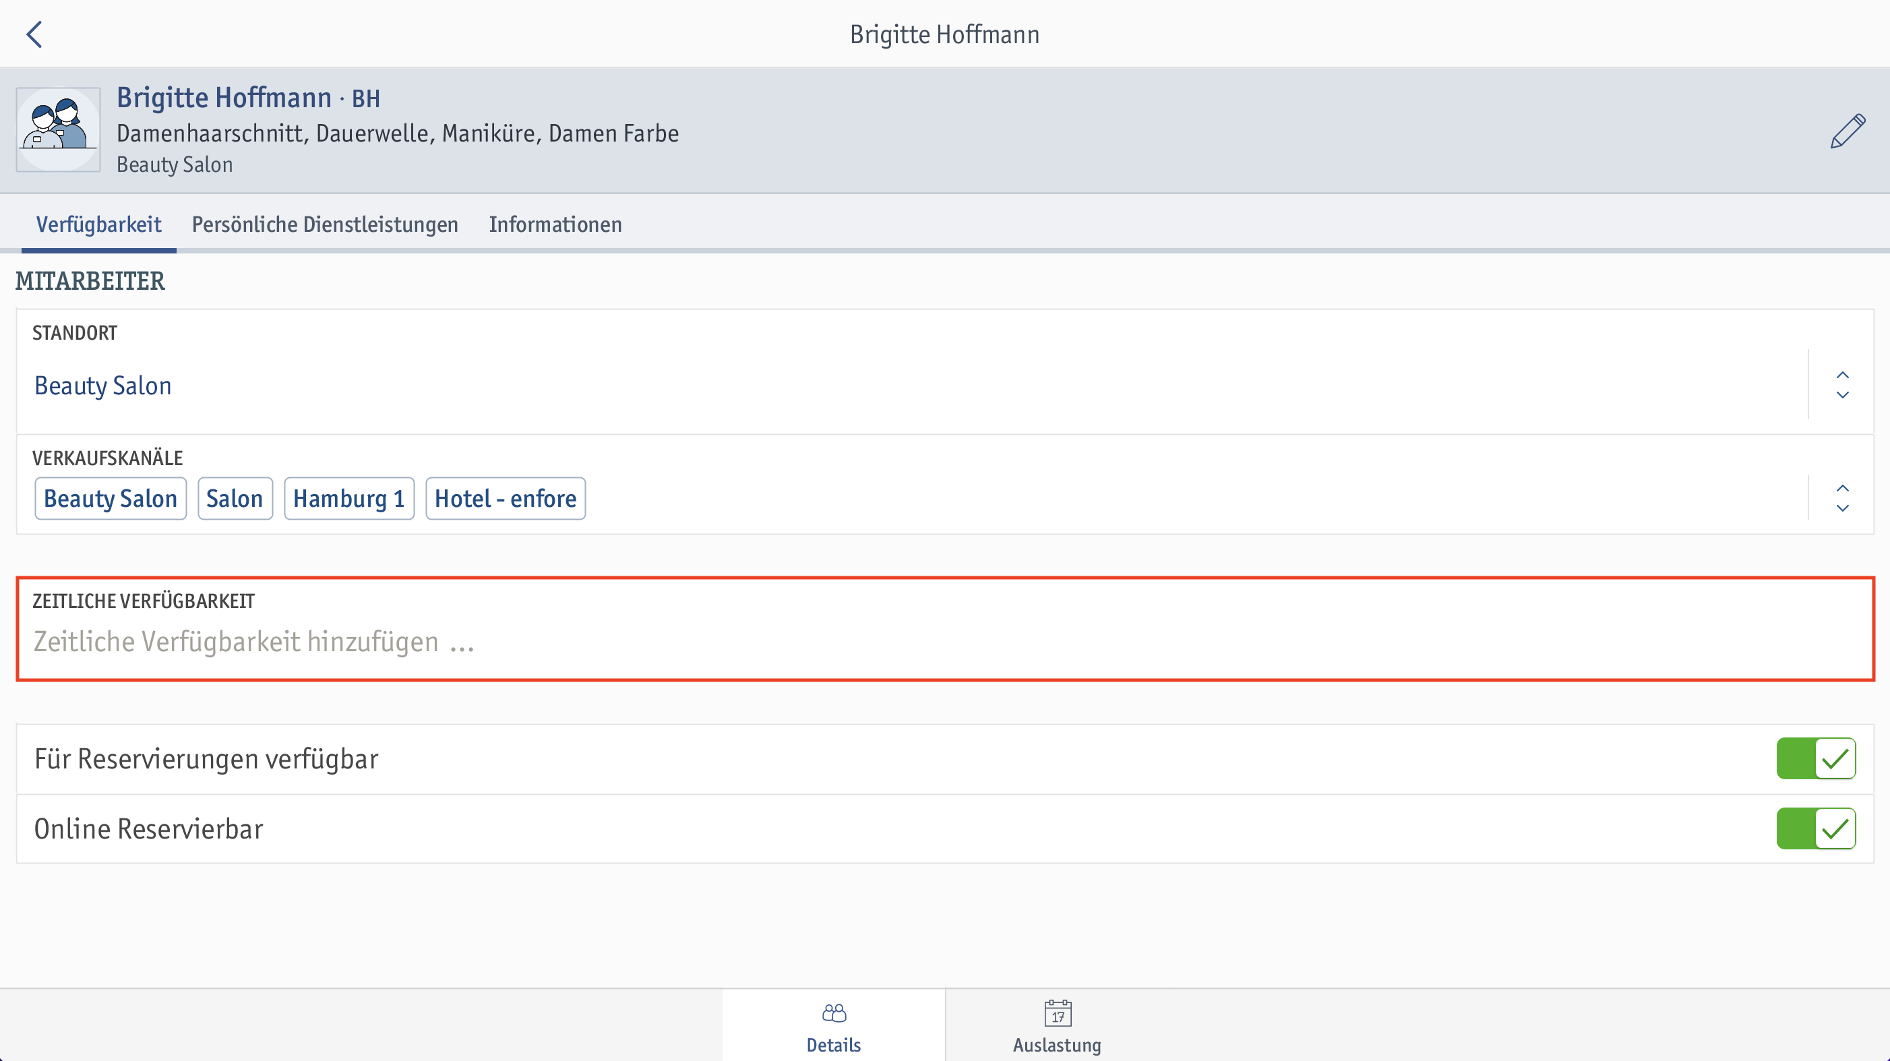1890x1061 pixels.
Task: Expand the Standort selector arrows
Action: coord(1842,385)
